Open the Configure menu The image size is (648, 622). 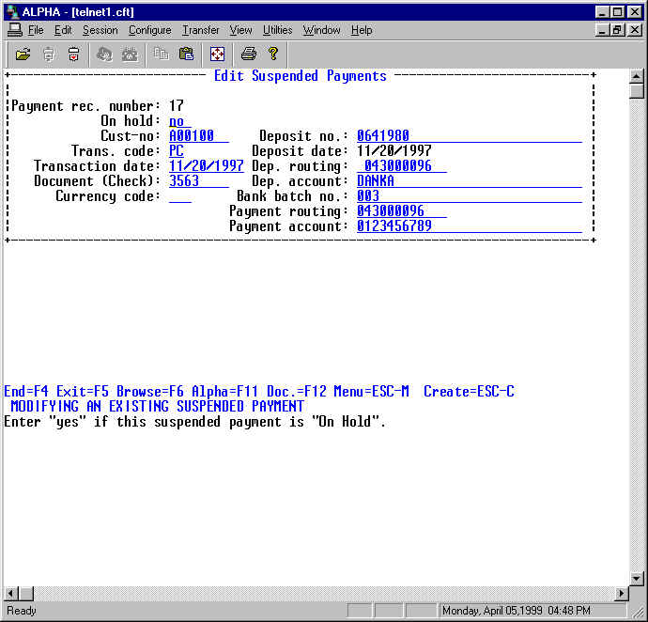[x=149, y=30]
